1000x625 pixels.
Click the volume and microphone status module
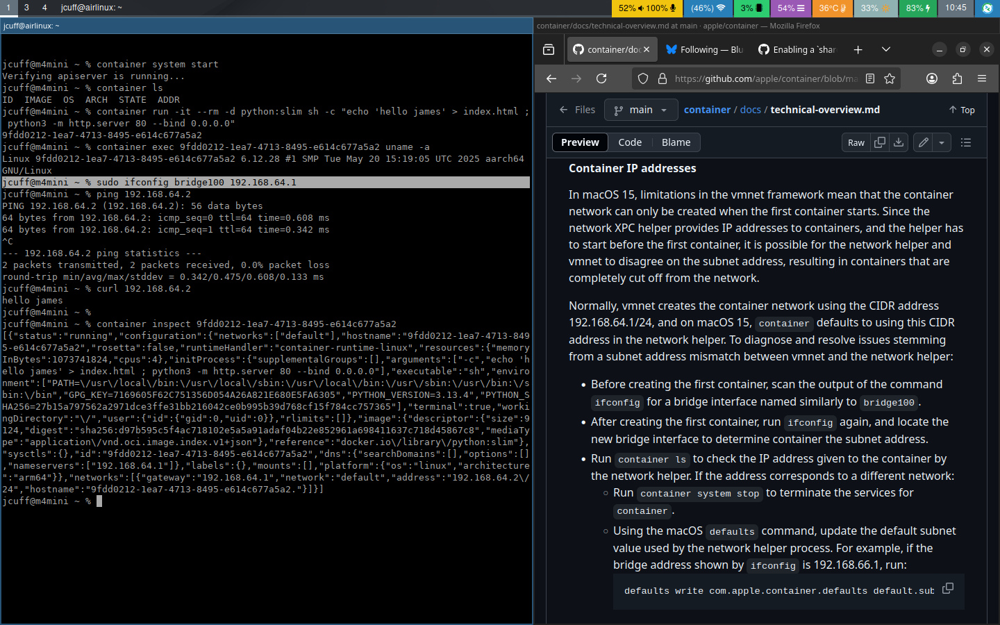pos(647,8)
